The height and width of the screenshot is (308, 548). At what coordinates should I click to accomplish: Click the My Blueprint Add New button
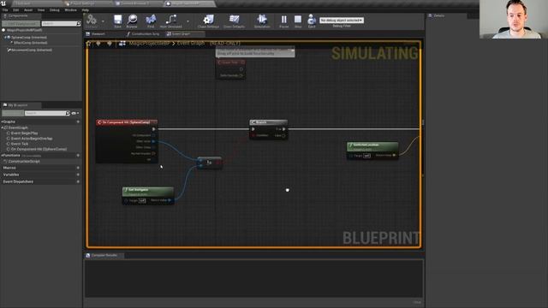pyautogui.click(x=13, y=113)
